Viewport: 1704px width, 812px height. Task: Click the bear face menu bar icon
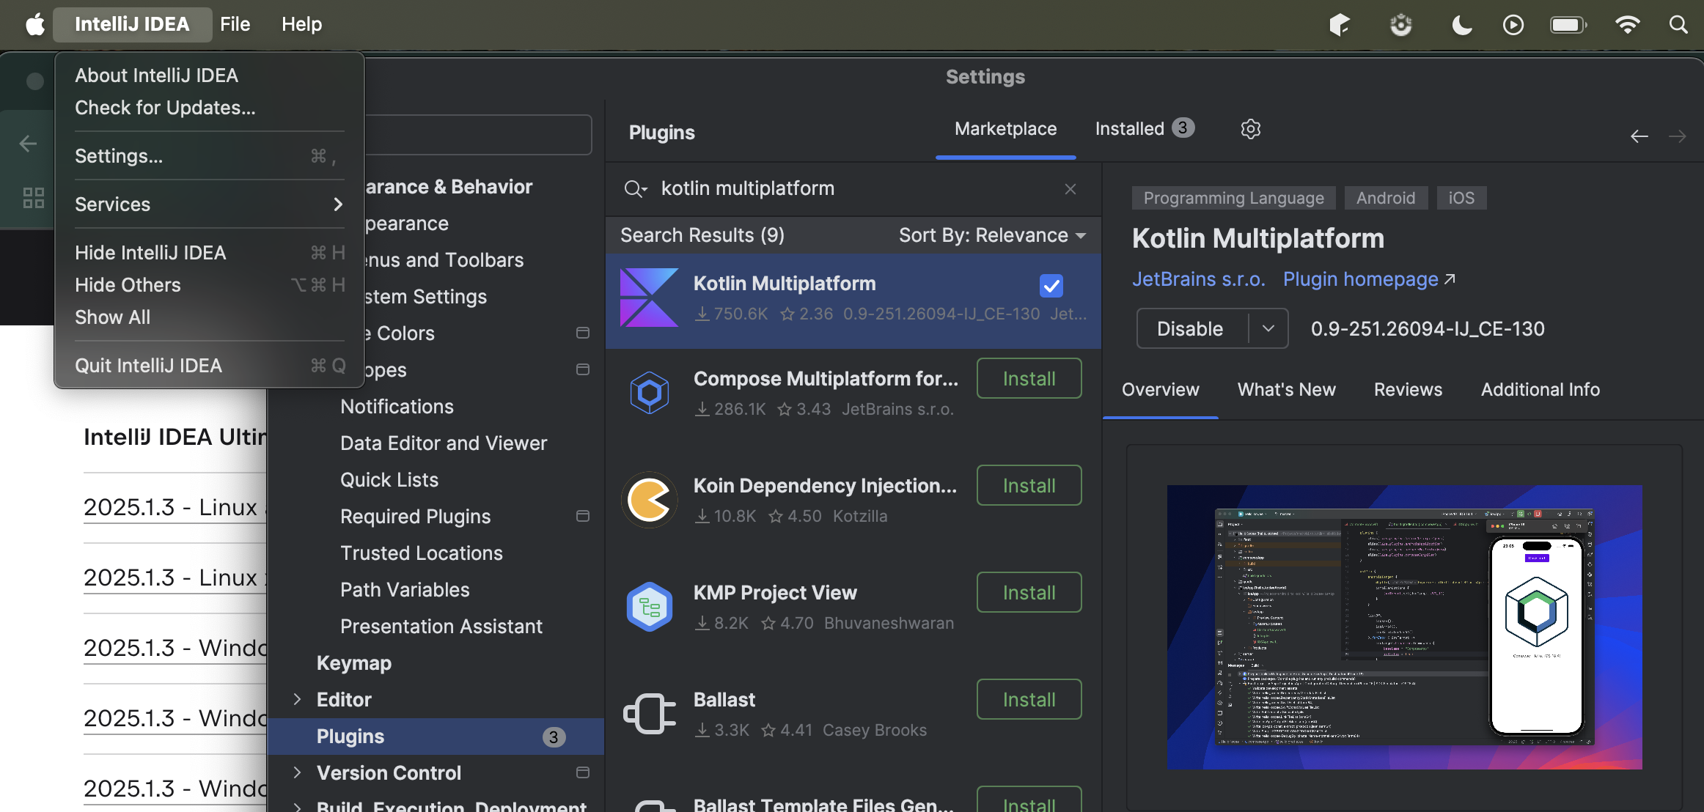click(1400, 25)
